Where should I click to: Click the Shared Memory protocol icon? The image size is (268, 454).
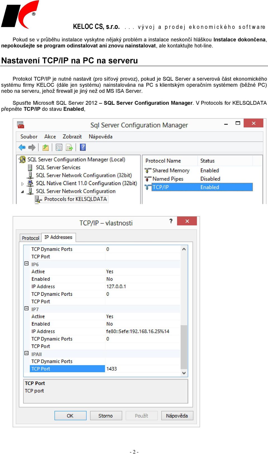tap(148, 170)
